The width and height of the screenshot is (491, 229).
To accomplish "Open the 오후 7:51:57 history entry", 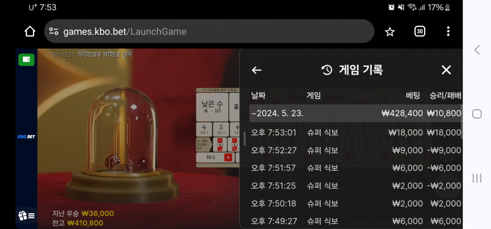I will point(356,169).
